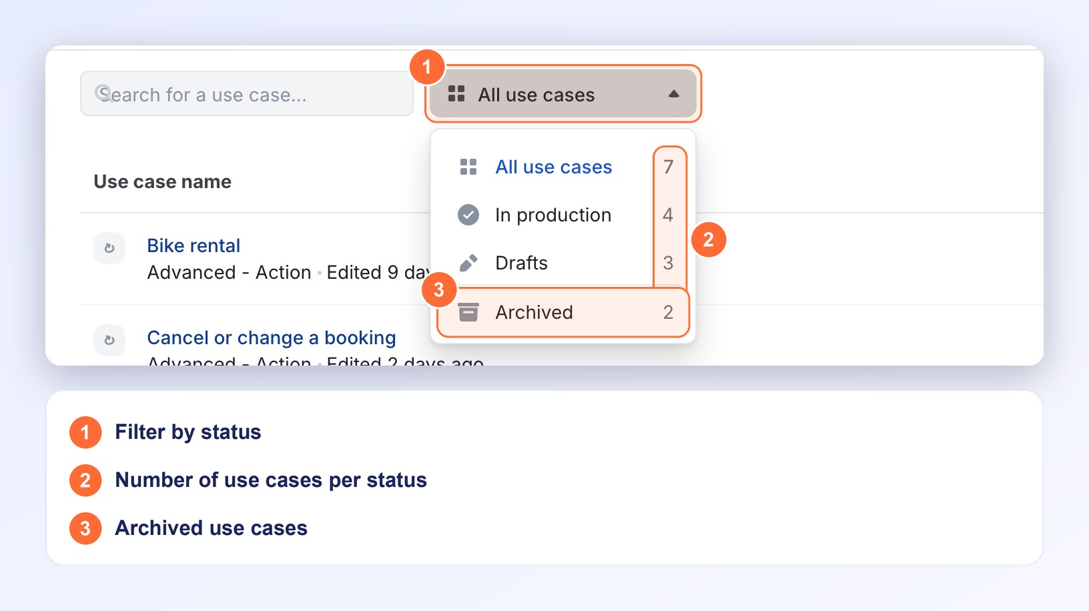Image resolution: width=1089 pixels, height=611 pixels.
Task: Select All use cases menu option
Action: point(563,167)
